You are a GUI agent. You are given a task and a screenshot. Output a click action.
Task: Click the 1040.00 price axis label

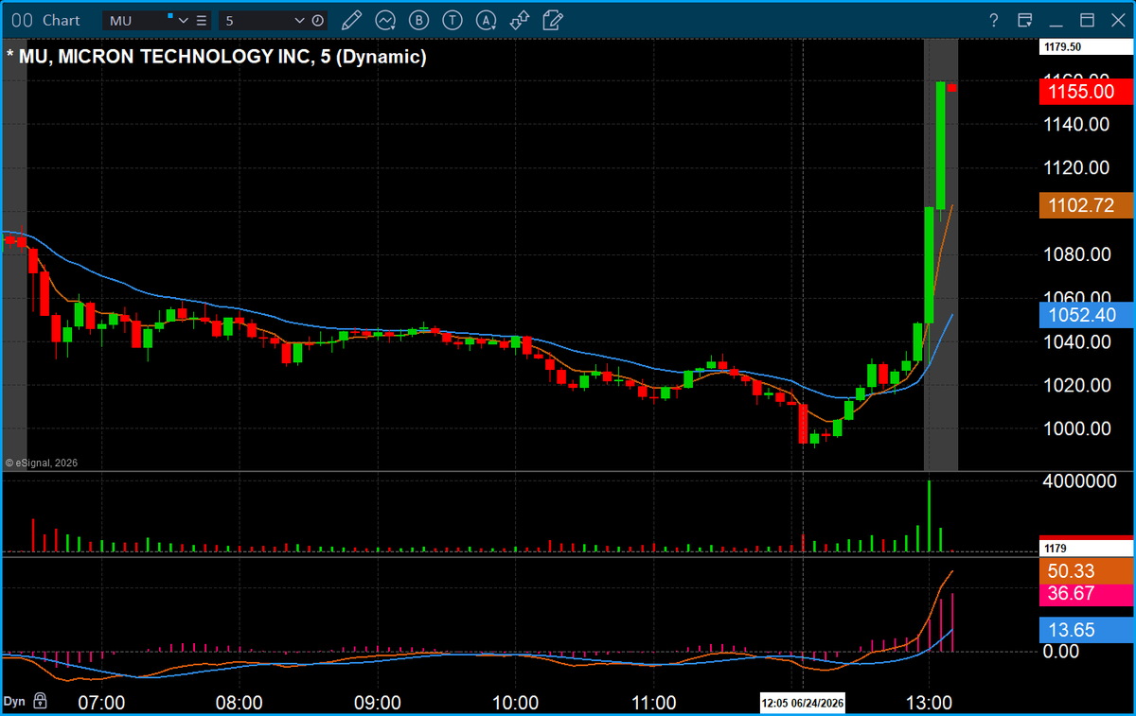1078,341
